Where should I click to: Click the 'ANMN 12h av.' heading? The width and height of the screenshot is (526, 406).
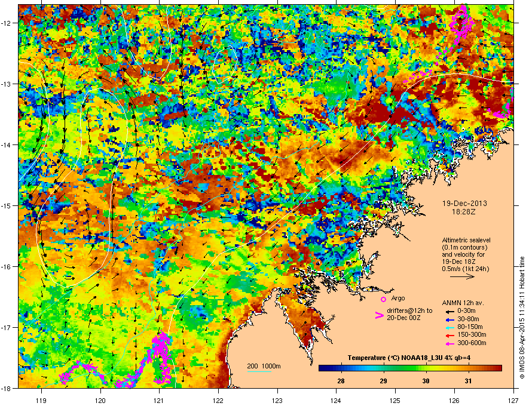(x=463, y=303)
